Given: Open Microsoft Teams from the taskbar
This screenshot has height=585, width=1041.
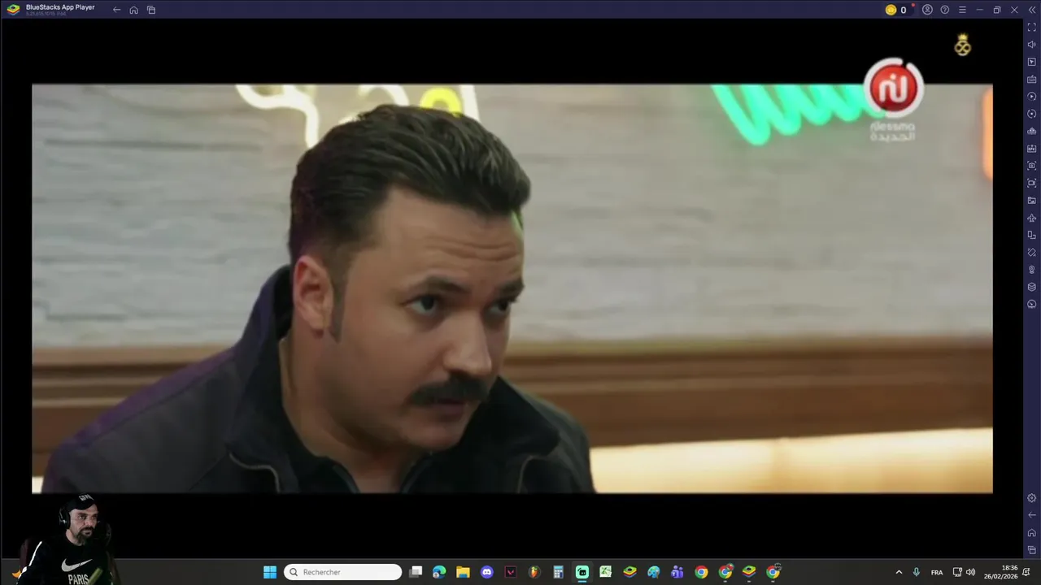Looking at the screenshot, I should (x=677, y=572).
